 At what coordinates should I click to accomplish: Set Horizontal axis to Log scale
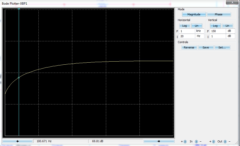pos(184,26)
